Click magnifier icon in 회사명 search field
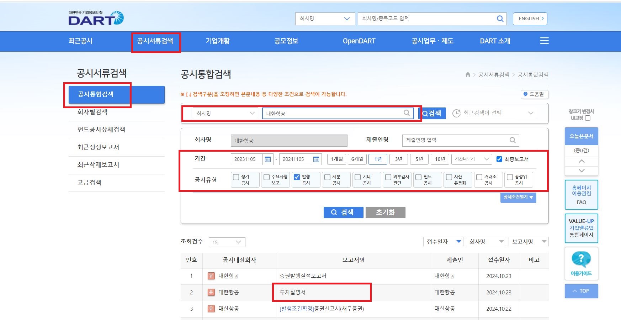Screen dimensions: 621x320 407,113
